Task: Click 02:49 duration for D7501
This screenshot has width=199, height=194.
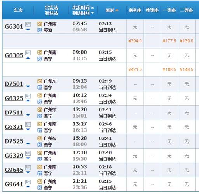Action: [x=105, y=81]
